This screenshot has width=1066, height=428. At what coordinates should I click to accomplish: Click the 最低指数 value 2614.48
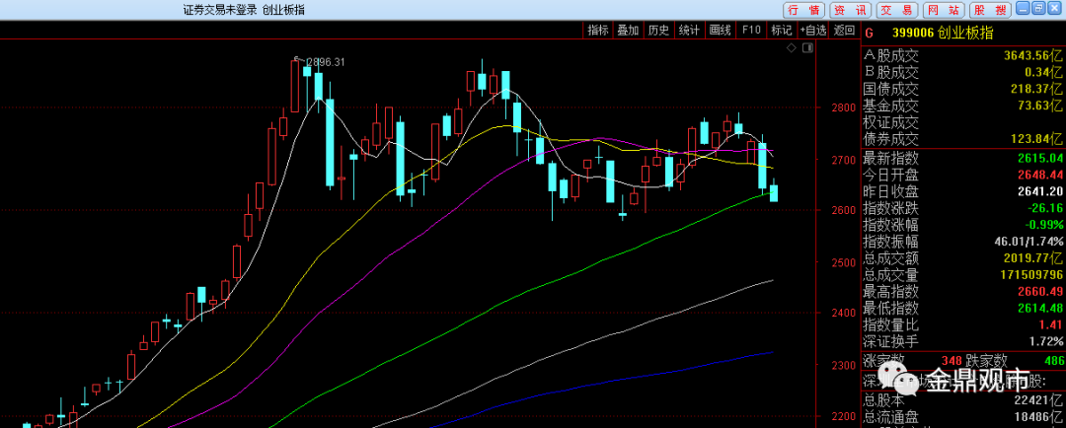[1039, 309]
